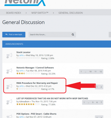Click 'Rating: 77.08%' text
The width and height of the screenshot is (111, 118).
click(x=48, y=104)
